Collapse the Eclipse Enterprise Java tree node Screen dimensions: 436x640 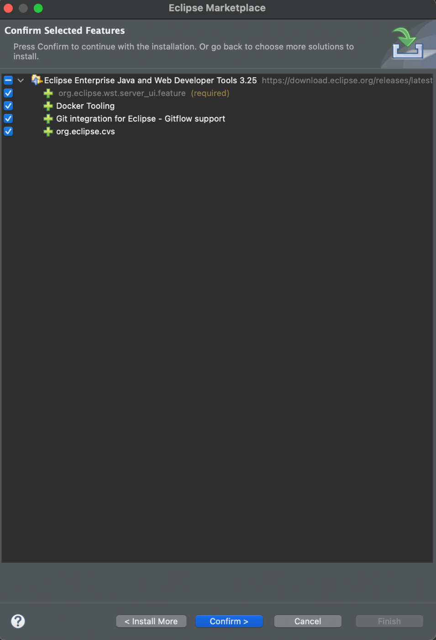(x=21, y=80)
